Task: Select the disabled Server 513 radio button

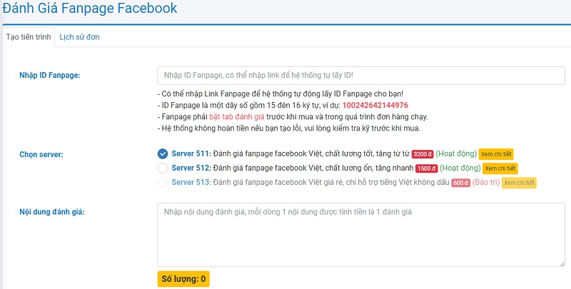Action: click(x=163, y=183)
